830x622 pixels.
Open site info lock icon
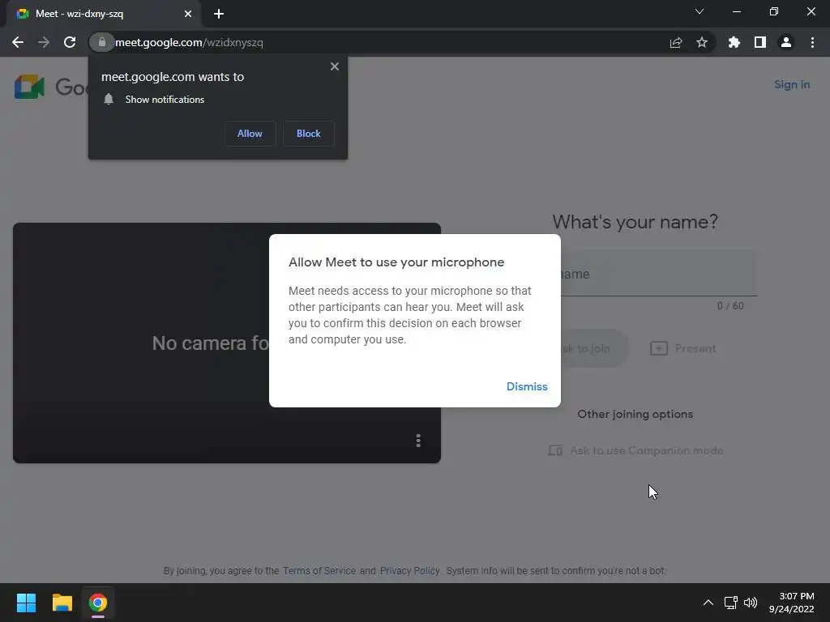(101, 42)
